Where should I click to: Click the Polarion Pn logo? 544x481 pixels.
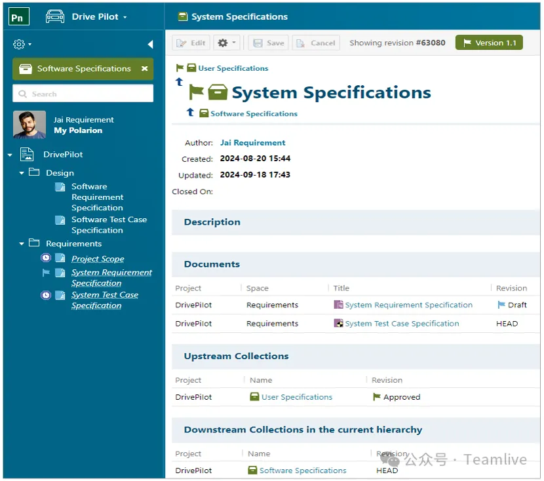coord(19,16)
